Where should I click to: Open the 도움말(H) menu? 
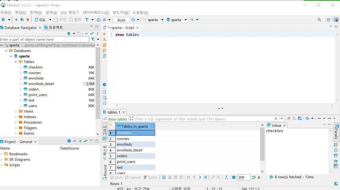point(140,12)
